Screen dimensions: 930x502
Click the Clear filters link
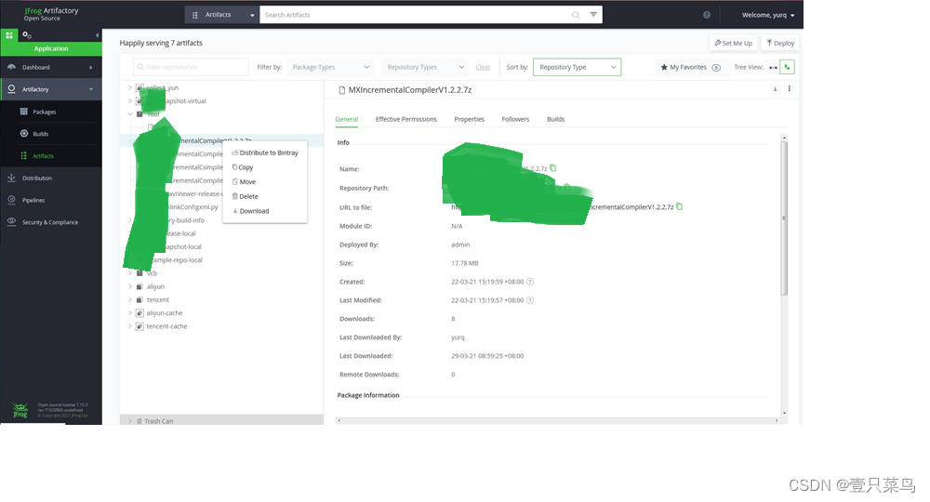click(483, 67)
